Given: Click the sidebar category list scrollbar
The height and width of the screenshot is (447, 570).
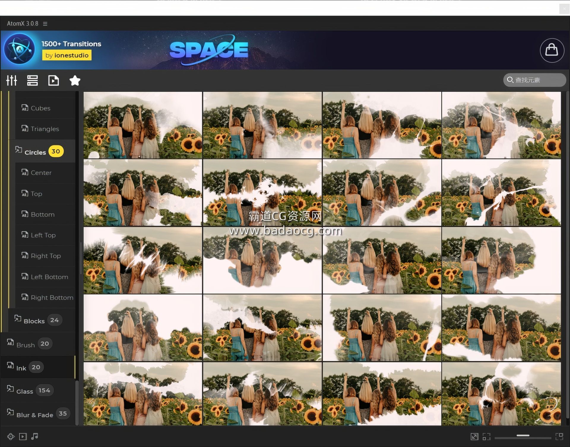Looking at the screenshot, I should click(77, 403).
